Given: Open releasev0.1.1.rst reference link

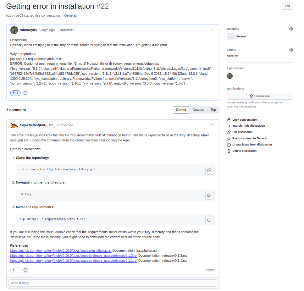Looking at the screenshot, I should (x=74, y=261).
